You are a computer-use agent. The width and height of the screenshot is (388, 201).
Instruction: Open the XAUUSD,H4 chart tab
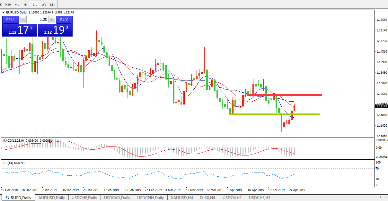[182, 197]
